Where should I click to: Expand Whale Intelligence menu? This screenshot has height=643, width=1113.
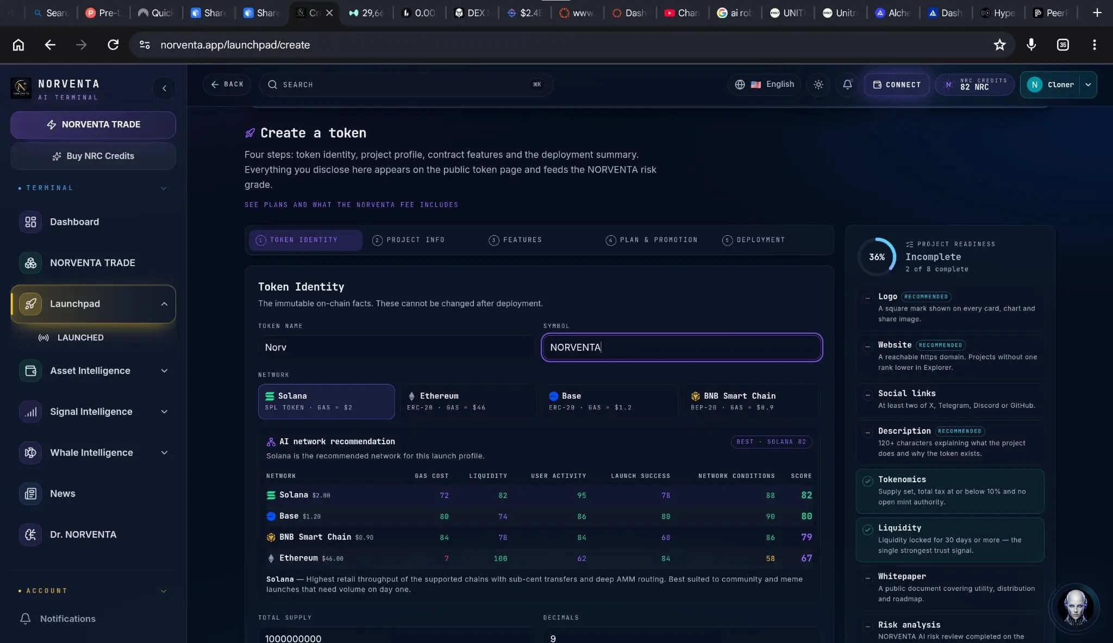164,452
